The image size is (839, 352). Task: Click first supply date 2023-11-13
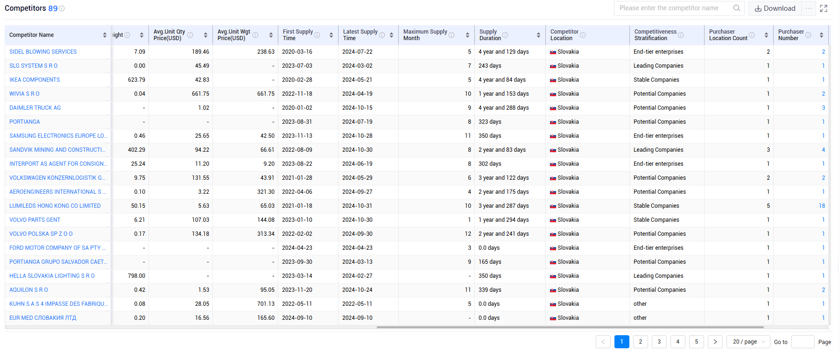pyautogui.click(x=297, y=136)
